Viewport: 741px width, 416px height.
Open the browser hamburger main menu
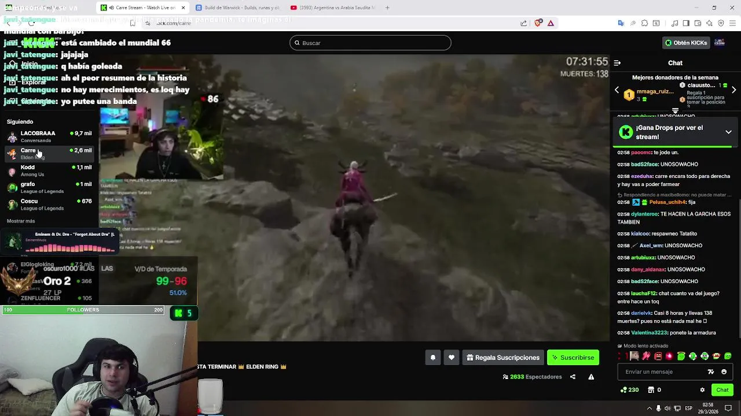tap(732, 23)
